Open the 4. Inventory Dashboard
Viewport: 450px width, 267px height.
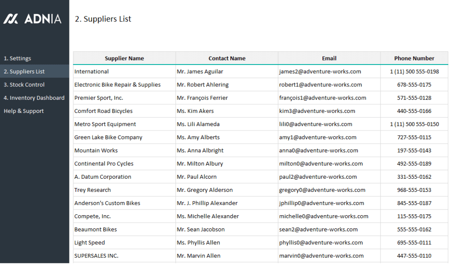34,97
